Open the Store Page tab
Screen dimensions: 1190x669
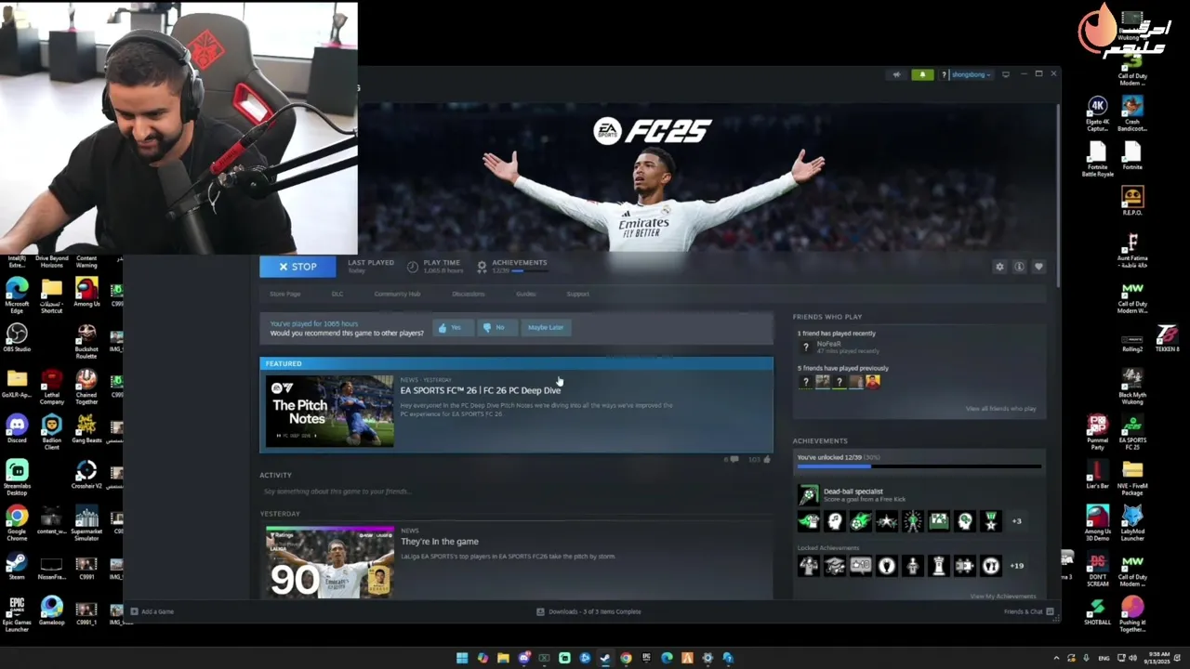[284, 294]
